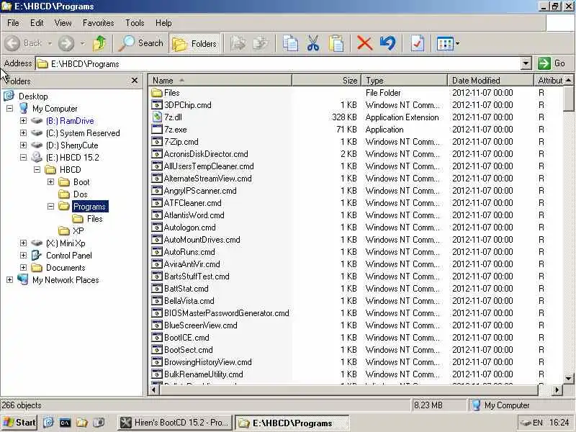
Task: Expand the Boot folder node
Action: click(x=50, y=182)
